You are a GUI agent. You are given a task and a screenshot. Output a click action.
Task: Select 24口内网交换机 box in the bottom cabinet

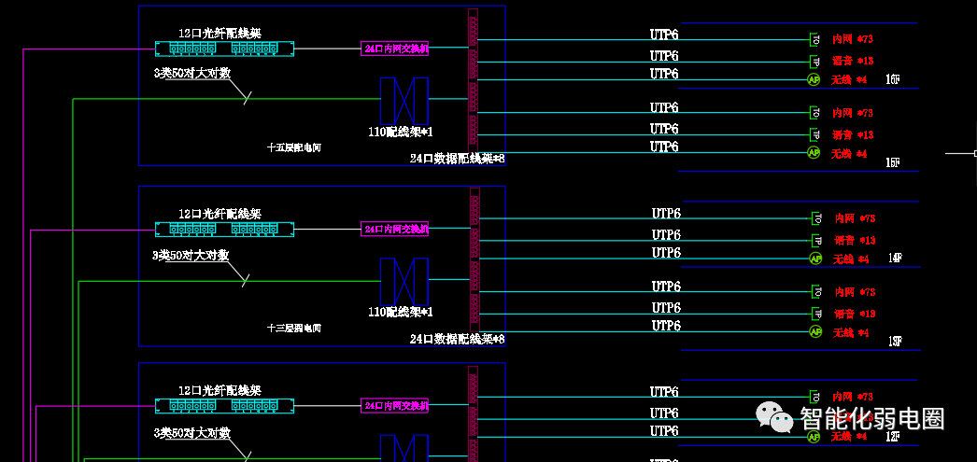(394, 406)
